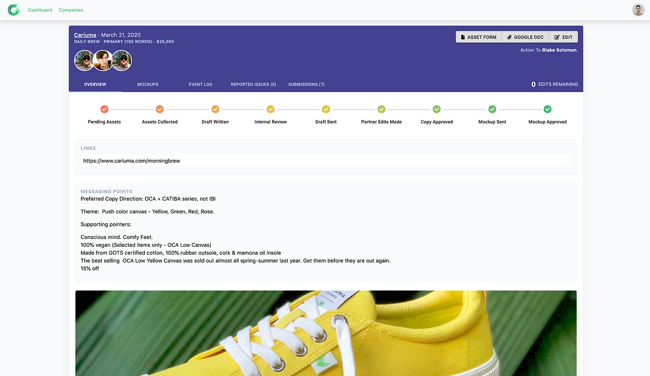The height and width of the screenshot is (376, 650).
Task: Click the 'Links' section heading
Action: tap(88, 148)
